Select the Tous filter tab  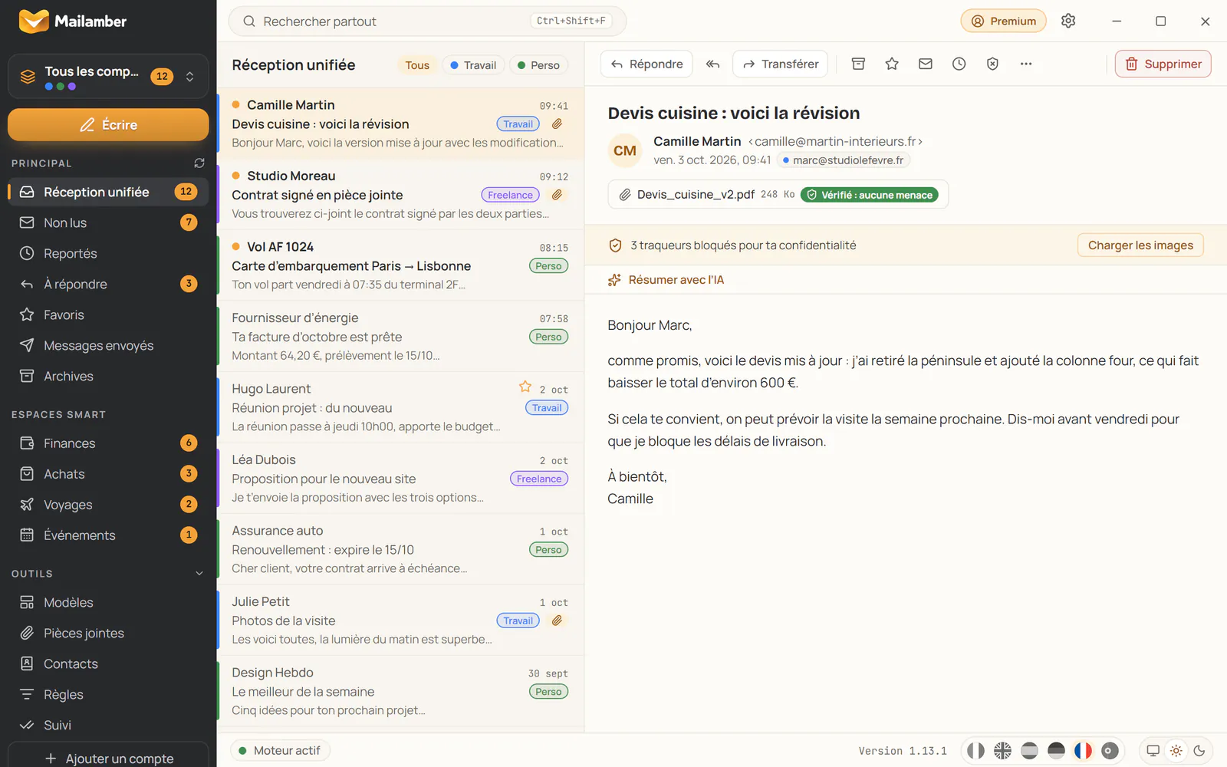tap(417, 65)
